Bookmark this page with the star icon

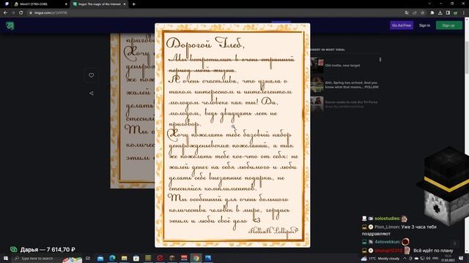click(423, 13)
